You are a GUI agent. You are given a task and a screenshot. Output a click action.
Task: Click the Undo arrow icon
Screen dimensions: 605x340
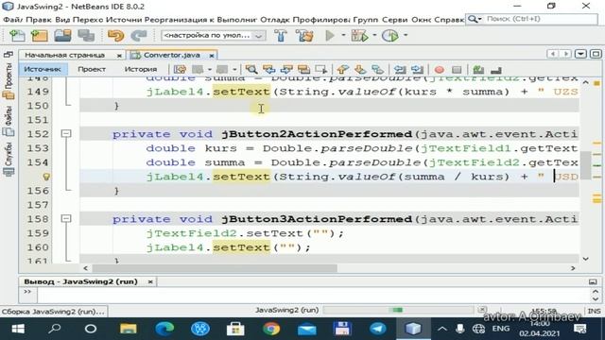(115, 36)
